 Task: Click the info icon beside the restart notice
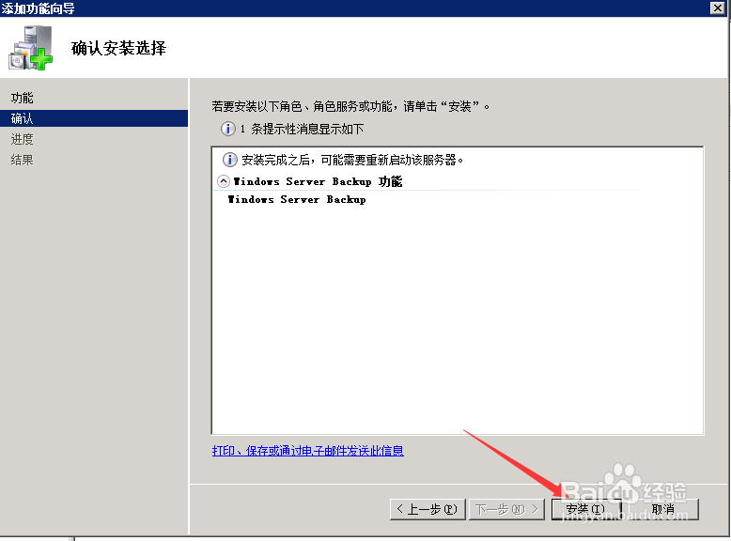coord(229,160)
